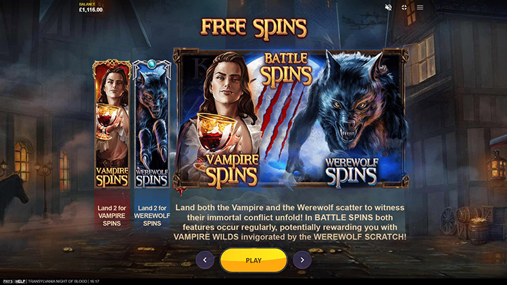Open the PAYS link in footer
The image size is (507, 285).
point(7,282)
